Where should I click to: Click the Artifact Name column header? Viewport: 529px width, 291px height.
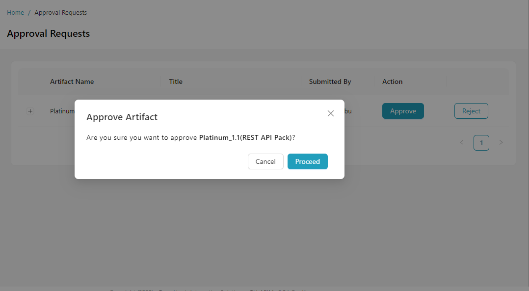pos(72,81)
